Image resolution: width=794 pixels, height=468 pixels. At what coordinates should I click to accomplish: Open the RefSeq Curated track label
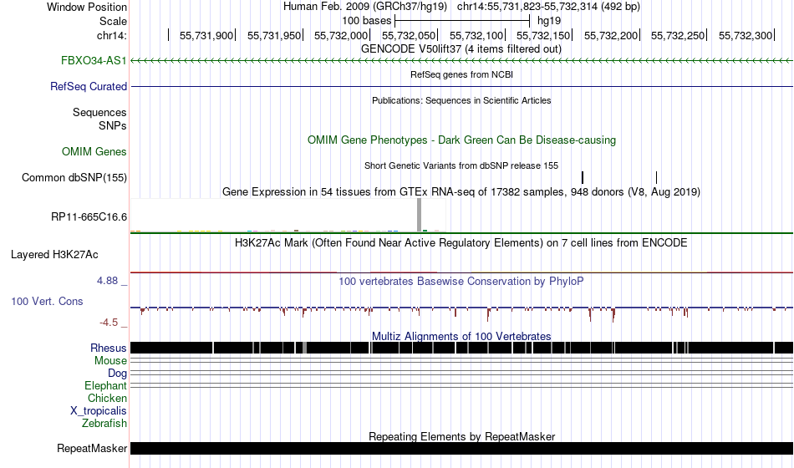tap(89, 86)
